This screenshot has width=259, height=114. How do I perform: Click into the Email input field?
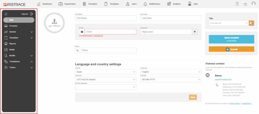(x=110, y=32)
